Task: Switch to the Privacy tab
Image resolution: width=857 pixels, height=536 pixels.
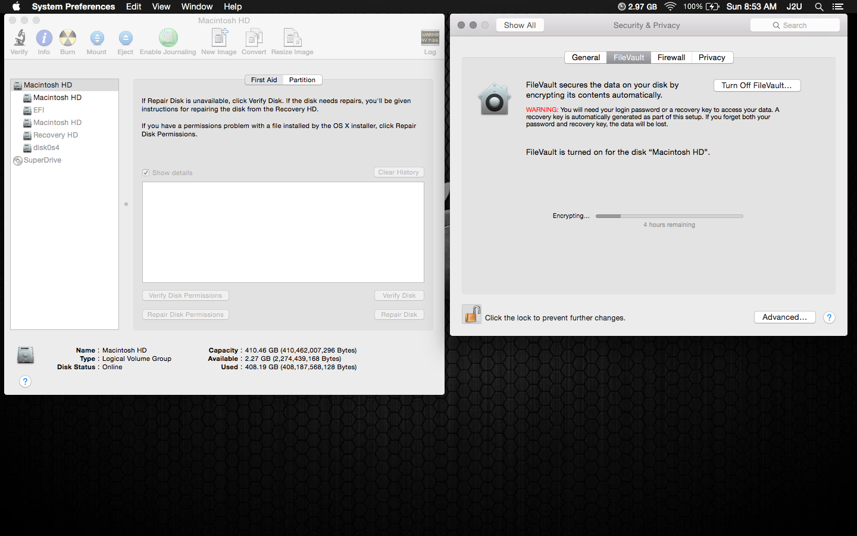Action: 712,58
